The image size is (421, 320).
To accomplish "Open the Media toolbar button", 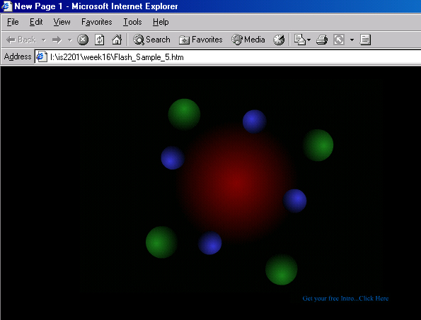I will [248, 40].
